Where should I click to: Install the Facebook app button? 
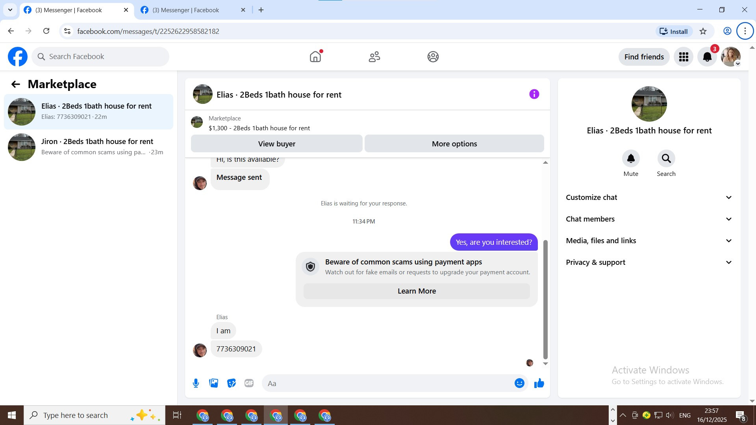click(674, 31)
